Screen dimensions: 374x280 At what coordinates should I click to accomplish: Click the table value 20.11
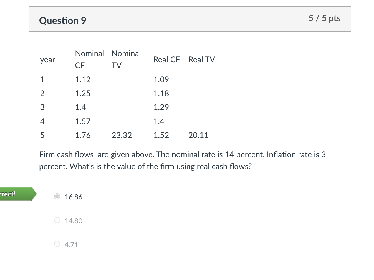[198, 135]
